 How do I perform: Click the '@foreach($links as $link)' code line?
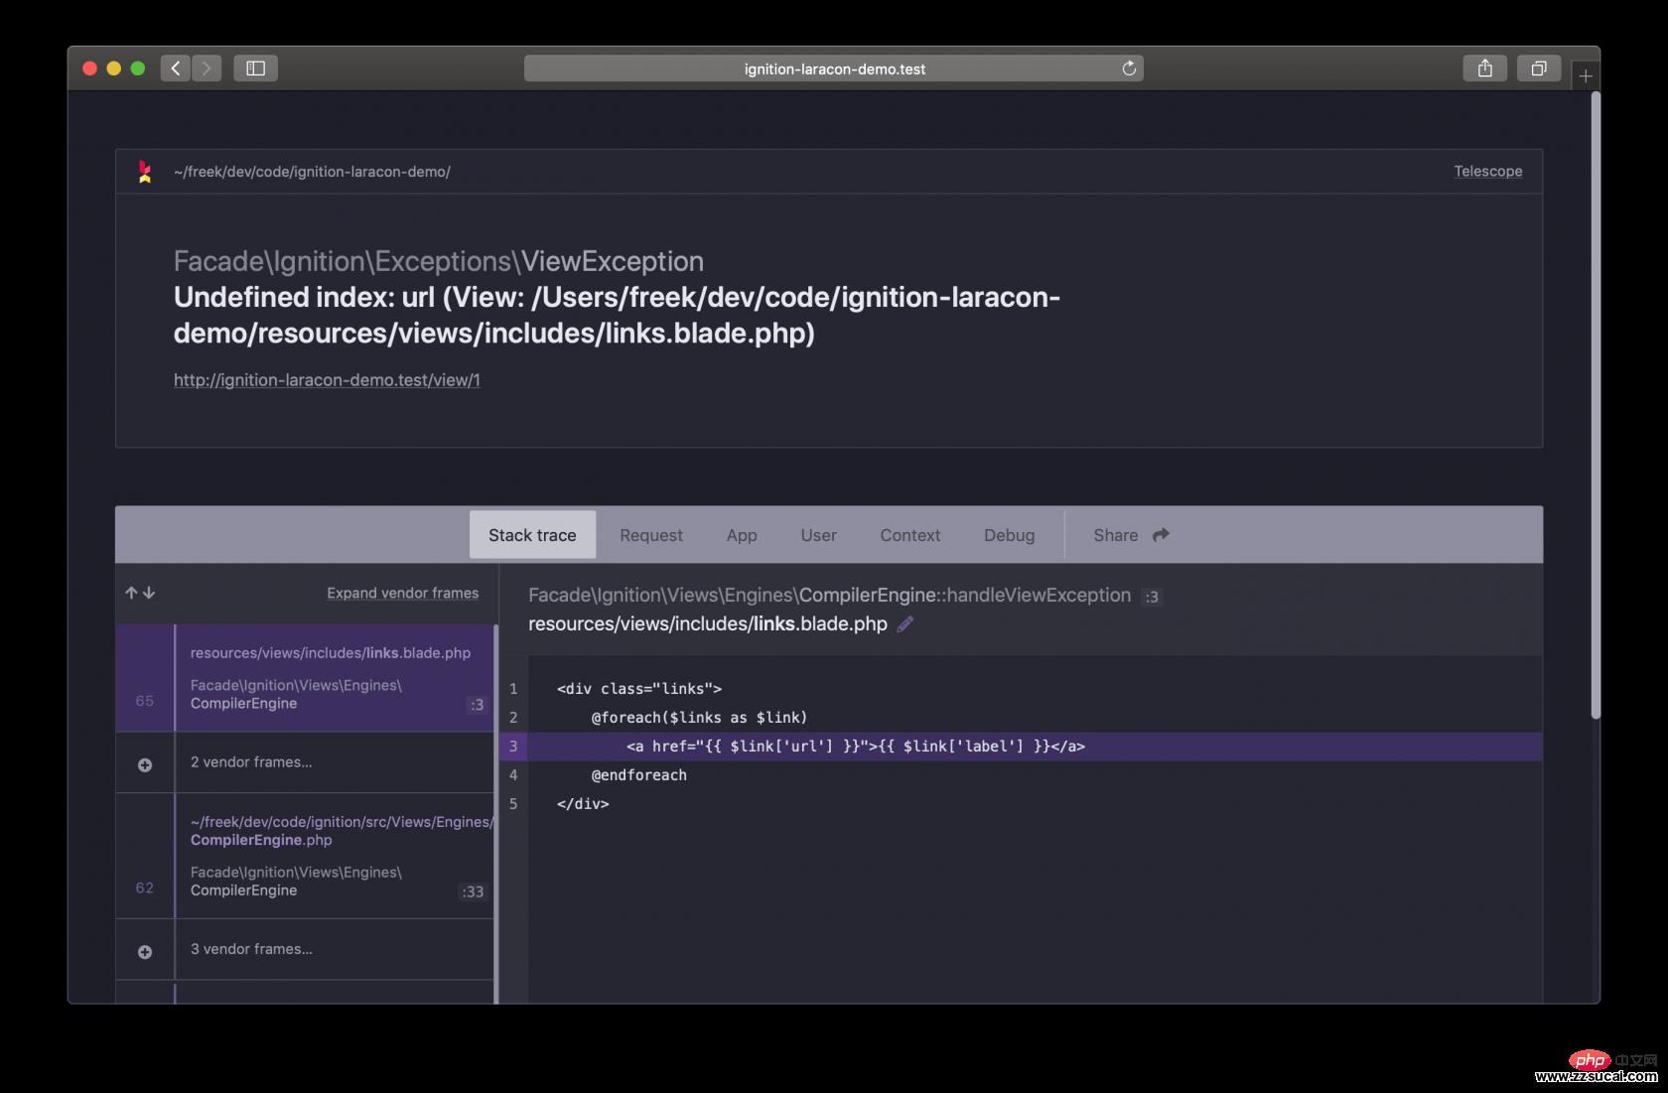pyautogui.click(x=699, y=718)
